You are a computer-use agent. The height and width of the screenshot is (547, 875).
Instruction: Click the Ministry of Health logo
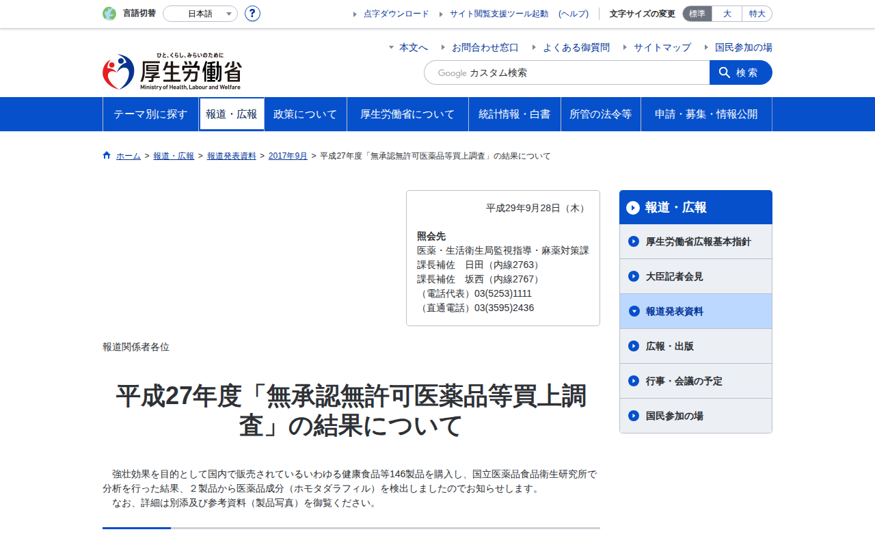tap(172, 72)
